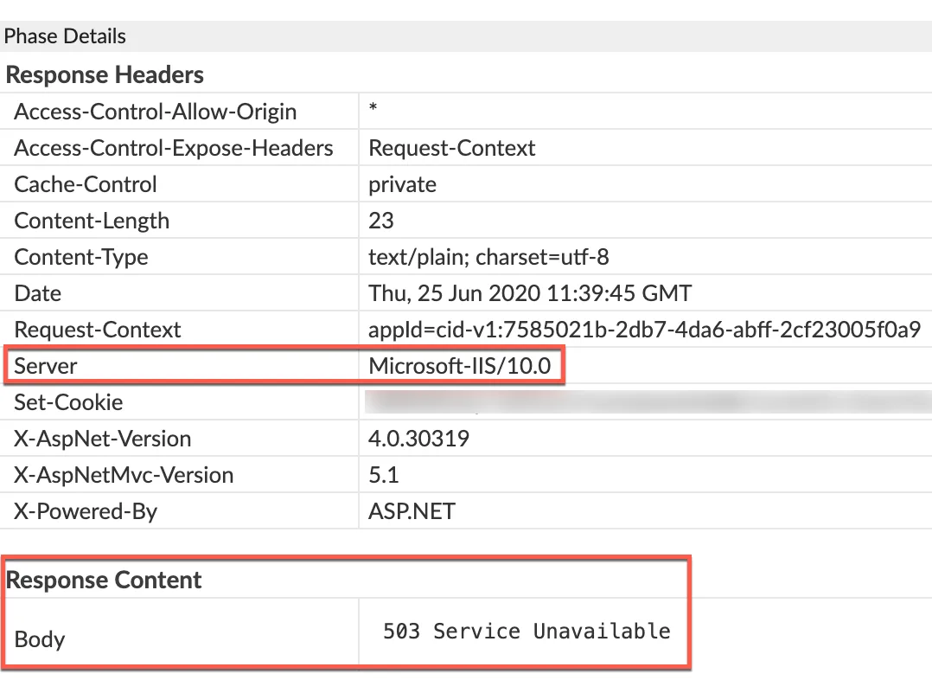Select the '503 Service Unavailable' body text
Viewport: 932px width, 680px height.
tap(527, 631)
